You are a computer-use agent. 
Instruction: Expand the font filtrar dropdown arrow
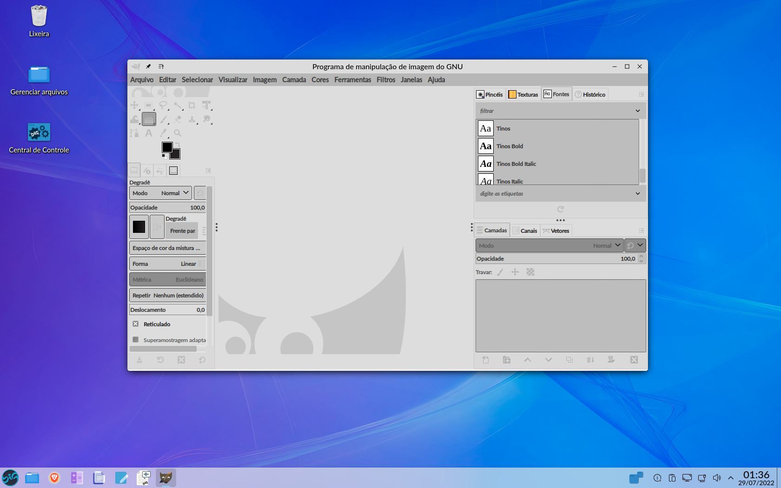tap(638, 111)
